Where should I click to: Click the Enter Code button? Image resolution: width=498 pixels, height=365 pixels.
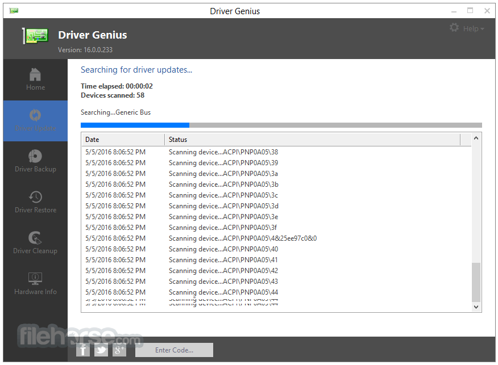(x=174, y=350)
